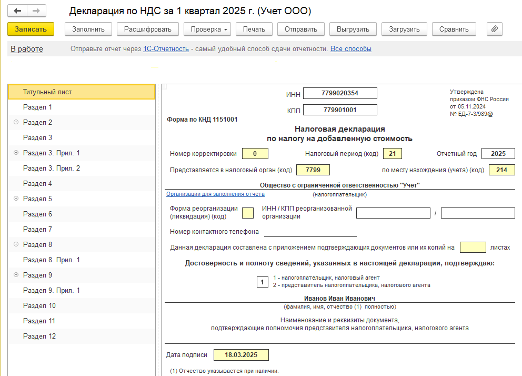
Task: Expand the Раздел 5 tree node
Action: pos(16,199)
